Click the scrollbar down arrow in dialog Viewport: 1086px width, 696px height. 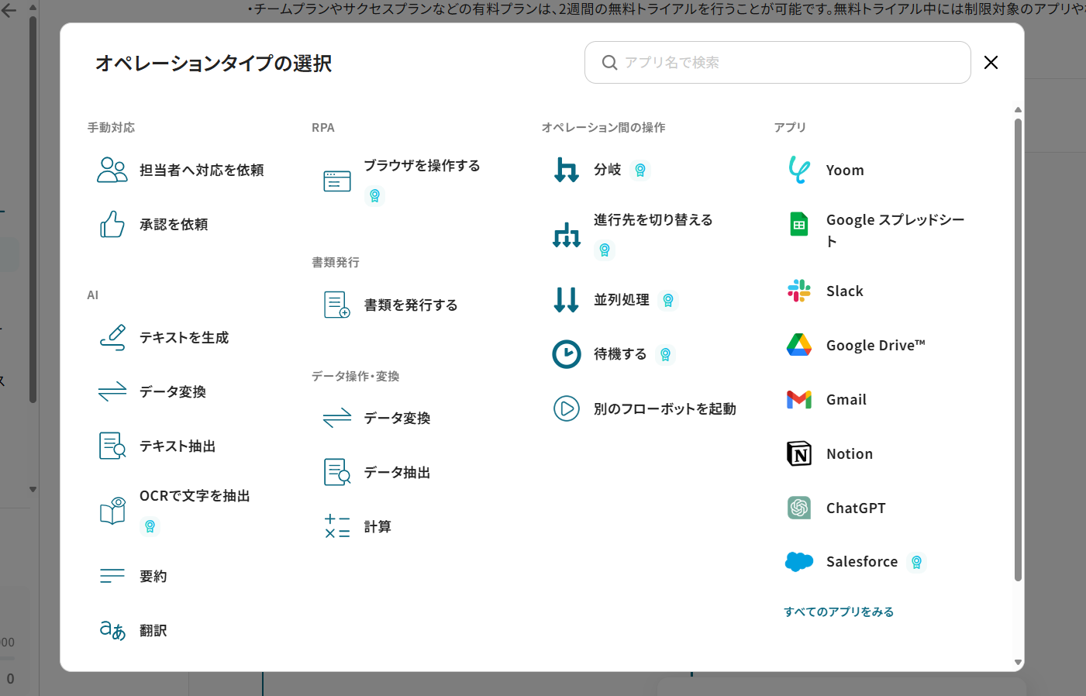[1018, 663]
